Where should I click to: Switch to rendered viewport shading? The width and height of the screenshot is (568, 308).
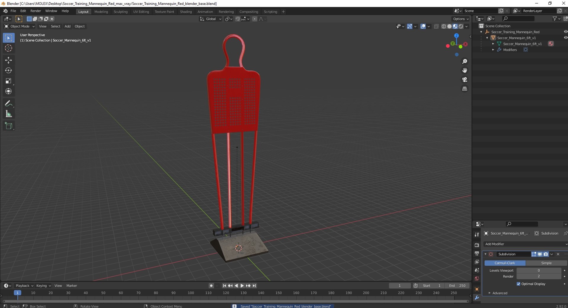pos(461,26)
